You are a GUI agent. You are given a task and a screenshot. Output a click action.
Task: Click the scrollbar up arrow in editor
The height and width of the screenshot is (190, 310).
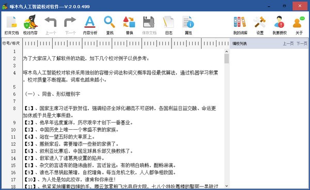pyautogui.click(x=227, y=51)
